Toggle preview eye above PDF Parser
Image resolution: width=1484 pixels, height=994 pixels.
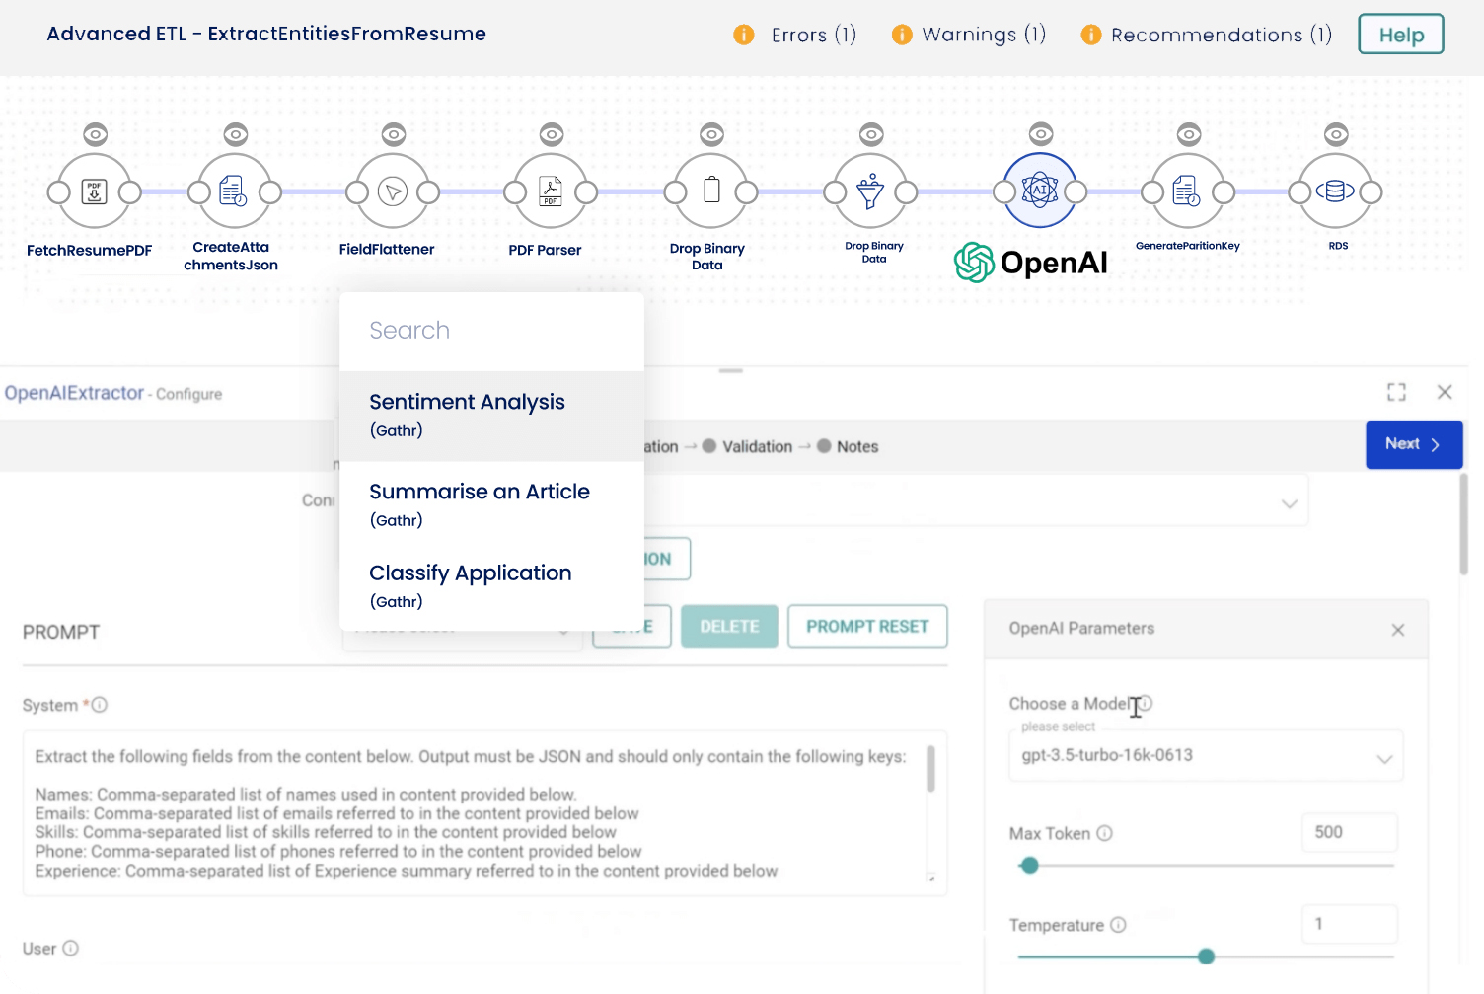pyautogui.click(x=552, y=134)
